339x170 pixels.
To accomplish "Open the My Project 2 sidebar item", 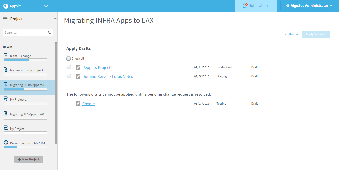I will (x=18, y=100).
